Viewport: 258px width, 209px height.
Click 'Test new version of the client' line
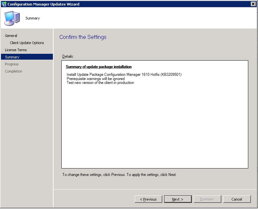tap(100, 83)
